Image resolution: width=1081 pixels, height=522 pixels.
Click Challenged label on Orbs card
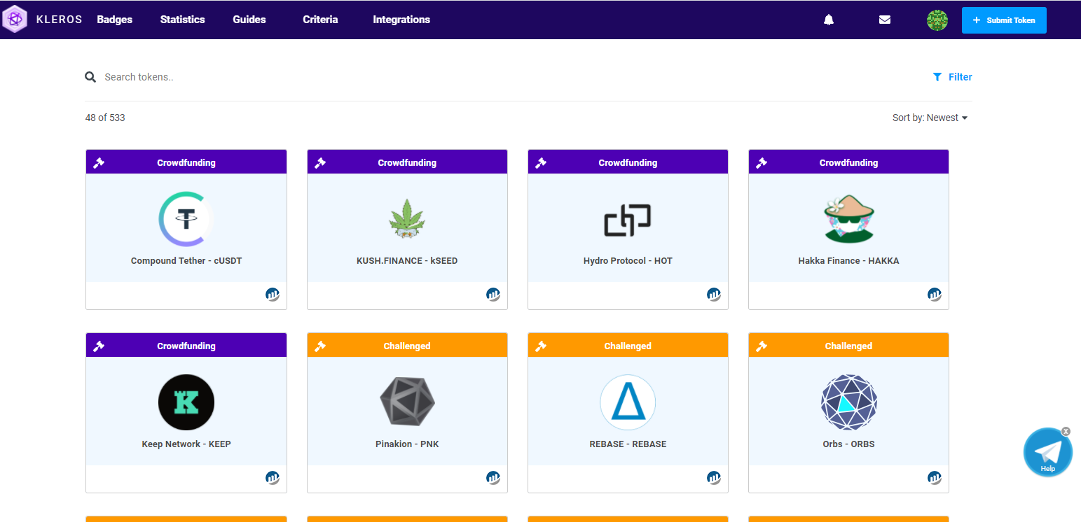coord(848,346)
